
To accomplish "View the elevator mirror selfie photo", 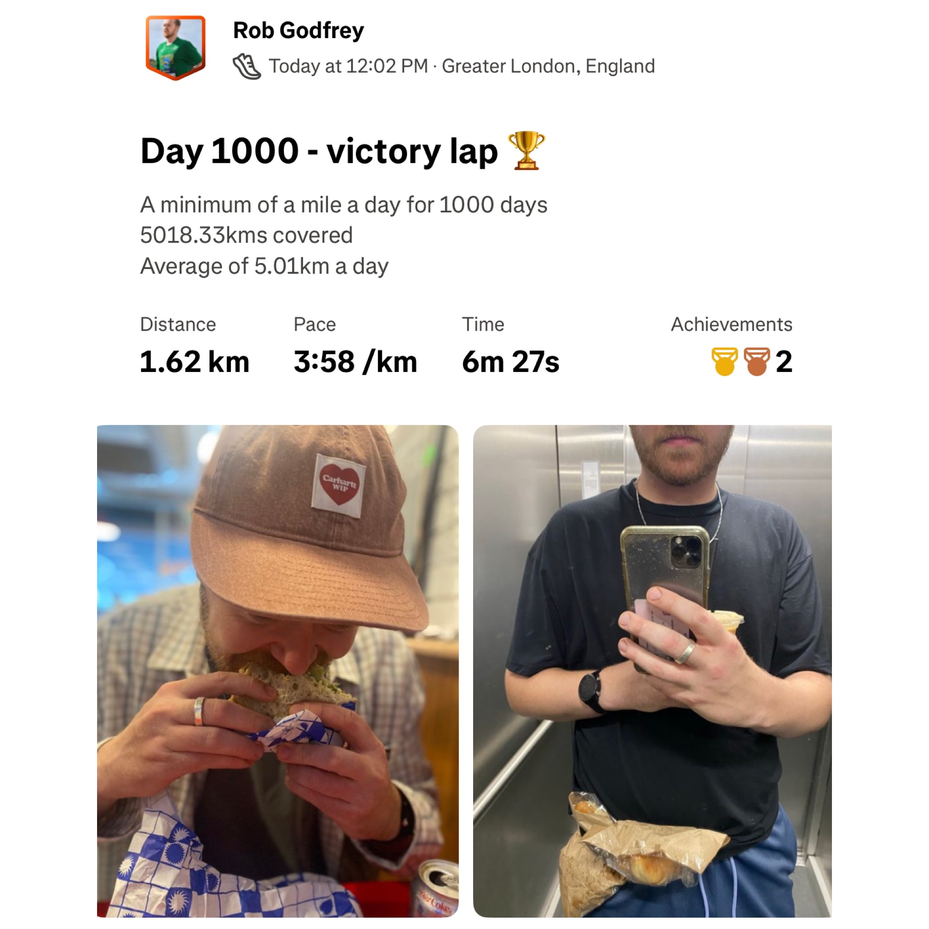I will 652,671.
